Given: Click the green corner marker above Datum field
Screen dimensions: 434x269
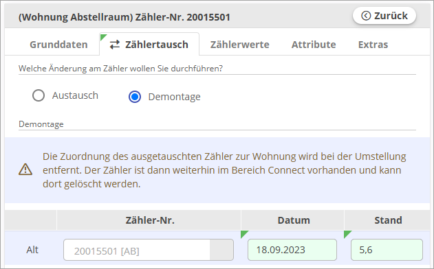Looking at the screenshot, I should pyautogui.click(x=244, y=234).
